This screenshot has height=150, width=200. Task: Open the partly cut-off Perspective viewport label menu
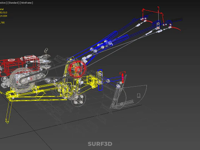pyautogui.click(x=3, y=3)
